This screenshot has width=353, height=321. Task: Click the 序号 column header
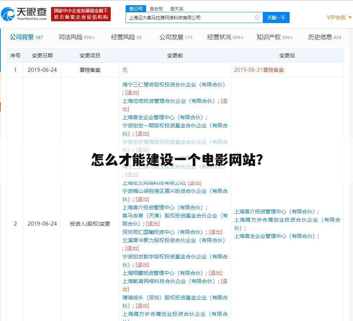pyautogui.click(x=15, y=55)
